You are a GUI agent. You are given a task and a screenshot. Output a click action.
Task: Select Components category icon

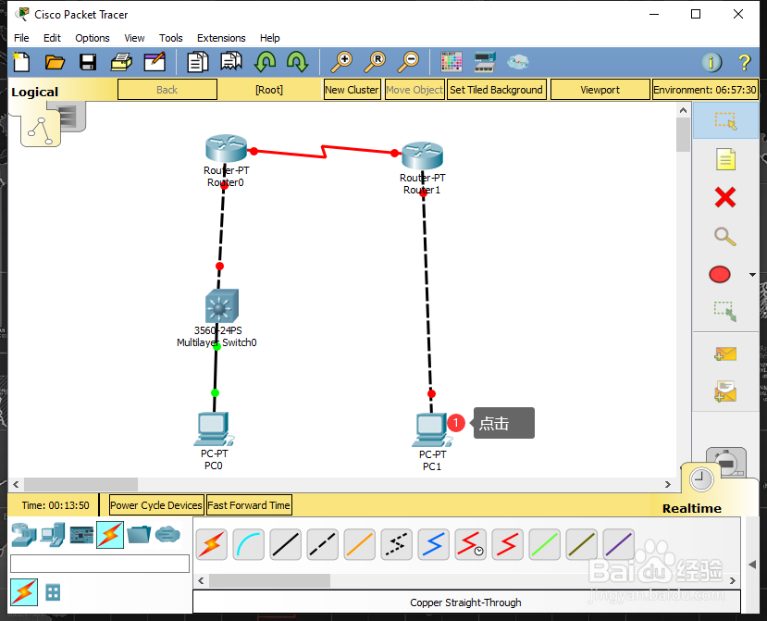coord(81,534)
